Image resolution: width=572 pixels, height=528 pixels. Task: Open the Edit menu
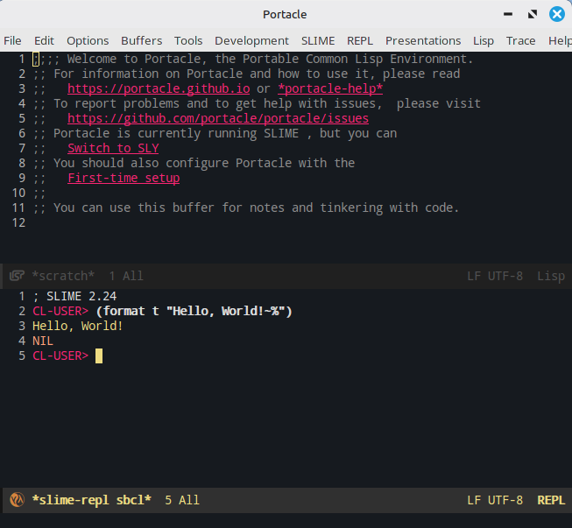[x=44, y=40]
